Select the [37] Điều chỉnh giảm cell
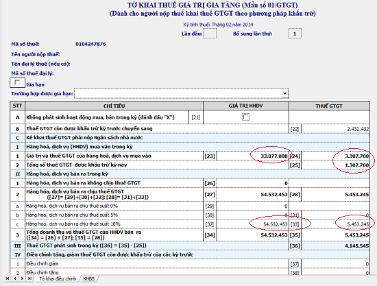 335,264
